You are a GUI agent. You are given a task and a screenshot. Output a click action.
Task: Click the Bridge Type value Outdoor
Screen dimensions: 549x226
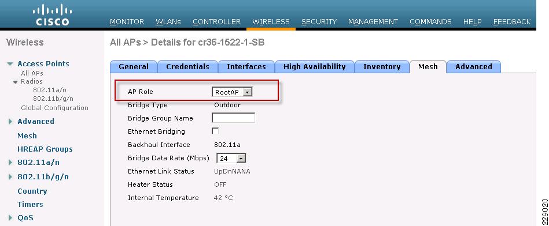click(227, 105)
